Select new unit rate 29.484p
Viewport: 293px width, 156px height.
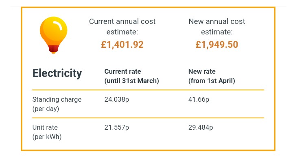pyautogui.click(x=201, y=128)
